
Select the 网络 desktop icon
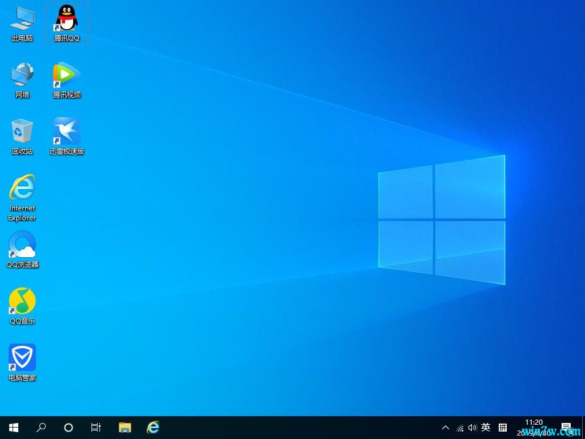22,80
